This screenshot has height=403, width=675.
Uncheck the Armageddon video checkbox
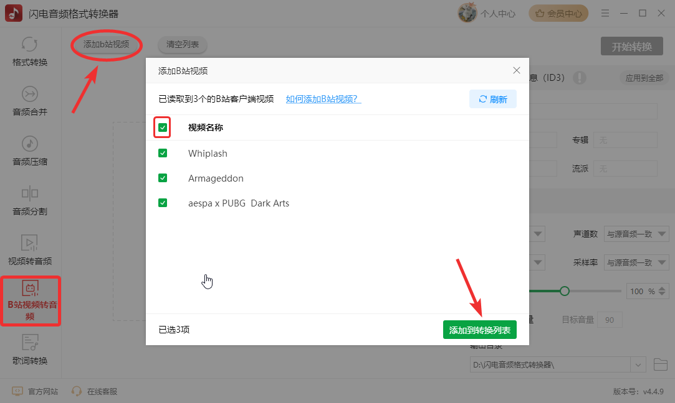(x=162, y=178)
